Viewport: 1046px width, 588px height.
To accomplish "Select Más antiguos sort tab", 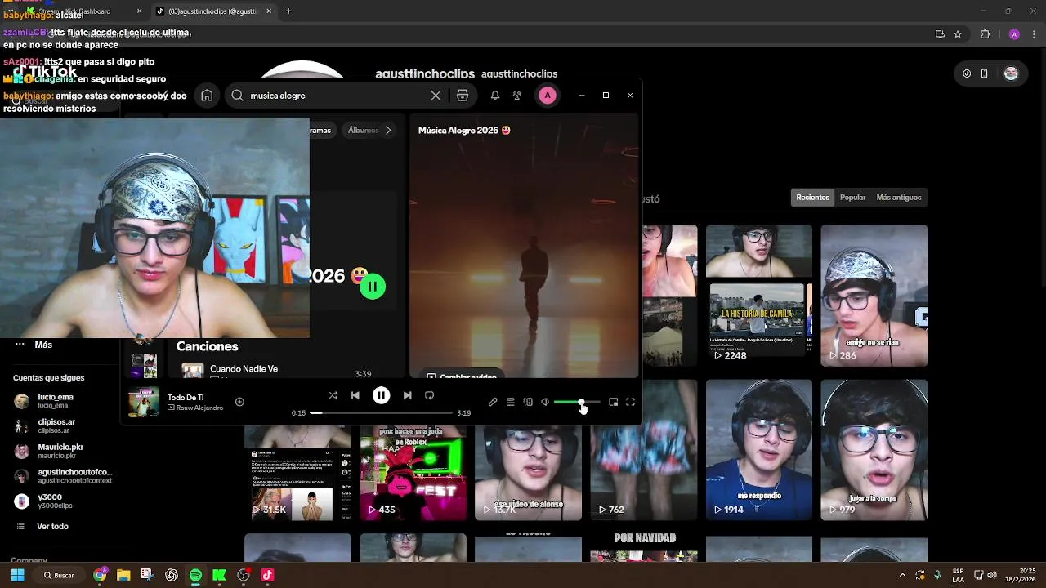I will pyautogui.click(x=899, y=198).
